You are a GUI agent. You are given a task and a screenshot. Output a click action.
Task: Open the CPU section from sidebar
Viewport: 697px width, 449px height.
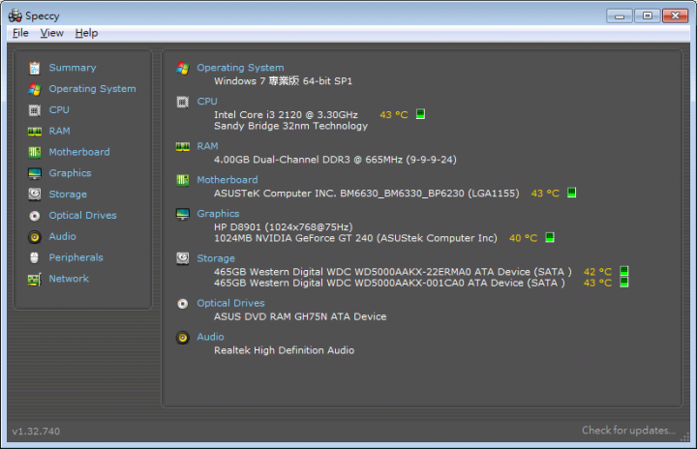[59, 109]
